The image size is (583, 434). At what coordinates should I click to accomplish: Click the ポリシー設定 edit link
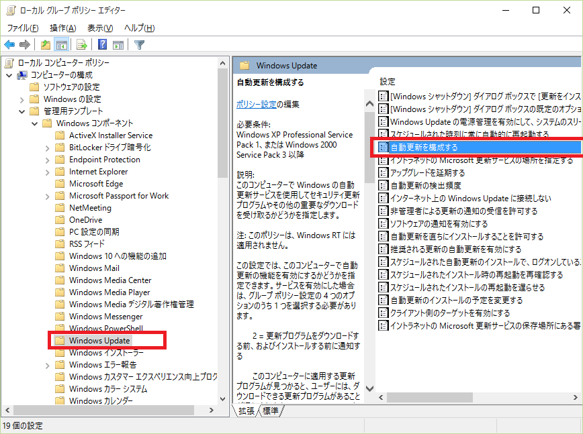tap(257, 105)
